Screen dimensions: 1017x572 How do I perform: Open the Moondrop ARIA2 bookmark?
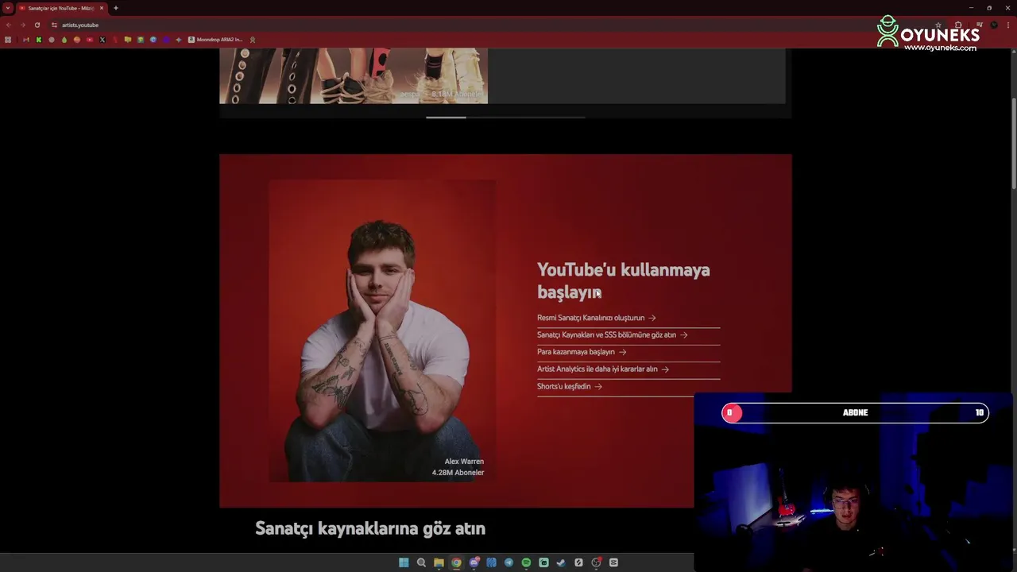pos(215,40)
